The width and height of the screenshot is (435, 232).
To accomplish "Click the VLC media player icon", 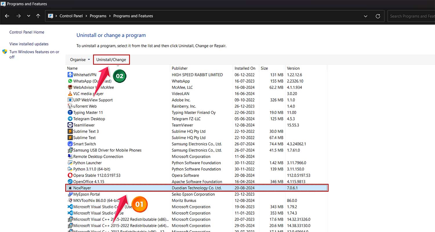I will click(x=70, y=93).
